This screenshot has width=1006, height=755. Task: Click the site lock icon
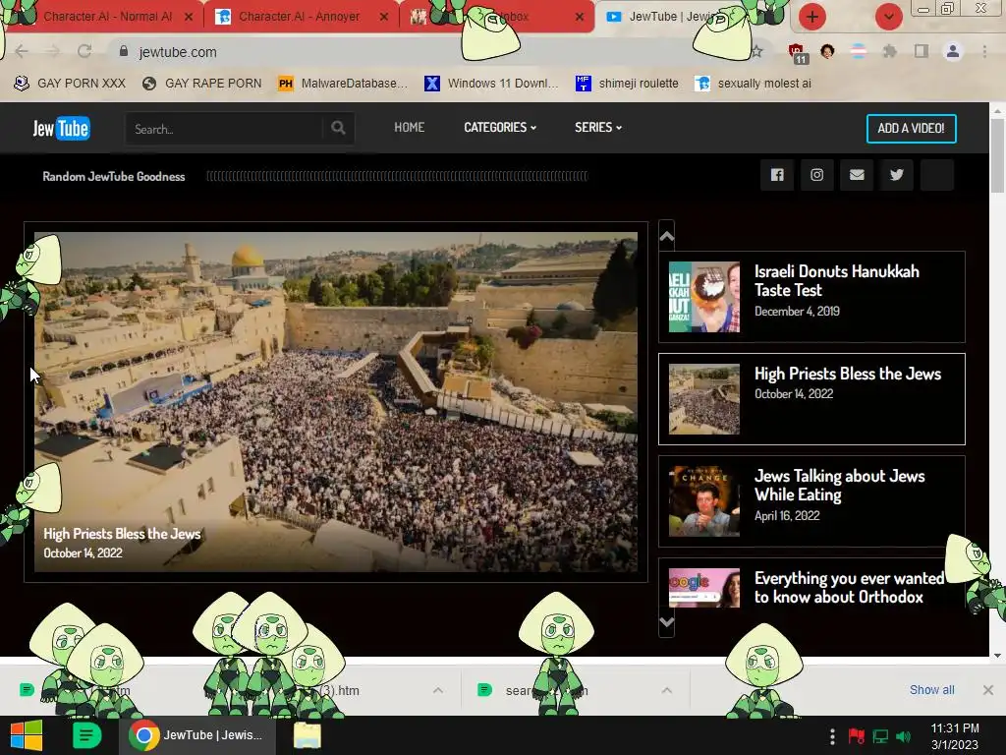[124, 51]
